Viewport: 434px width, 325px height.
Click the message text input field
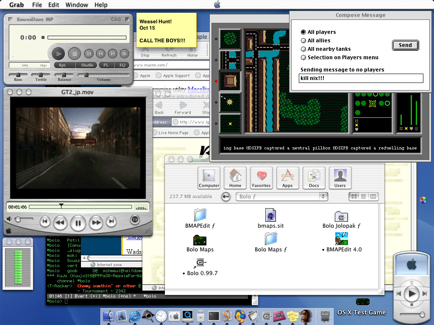[361, 78]
